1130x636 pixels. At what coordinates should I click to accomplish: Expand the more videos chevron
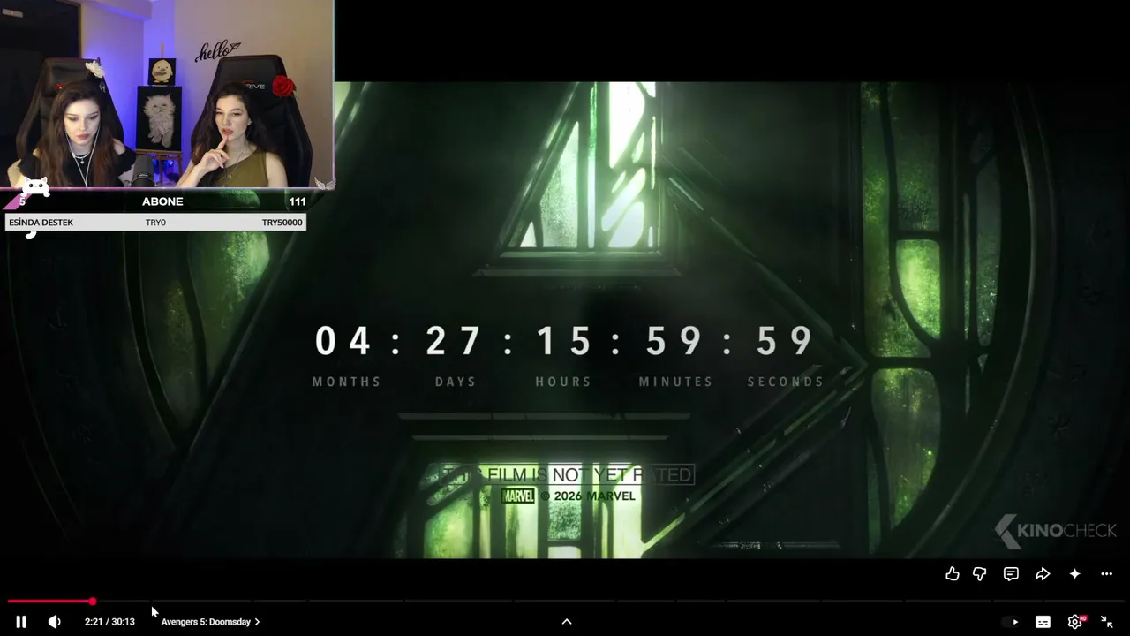[567, 622]
